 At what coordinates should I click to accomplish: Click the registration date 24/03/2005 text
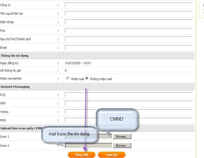pos(78,63)
